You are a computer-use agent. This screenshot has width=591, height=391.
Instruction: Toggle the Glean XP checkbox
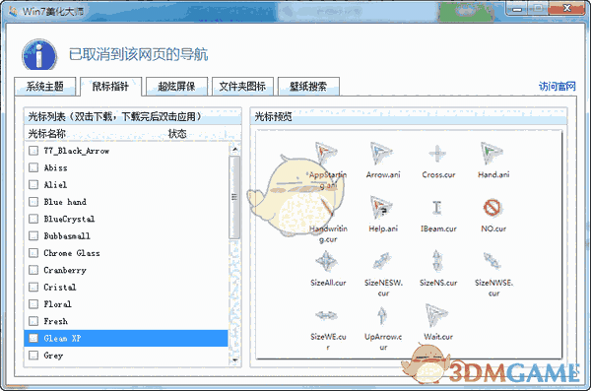coord(33,338)
